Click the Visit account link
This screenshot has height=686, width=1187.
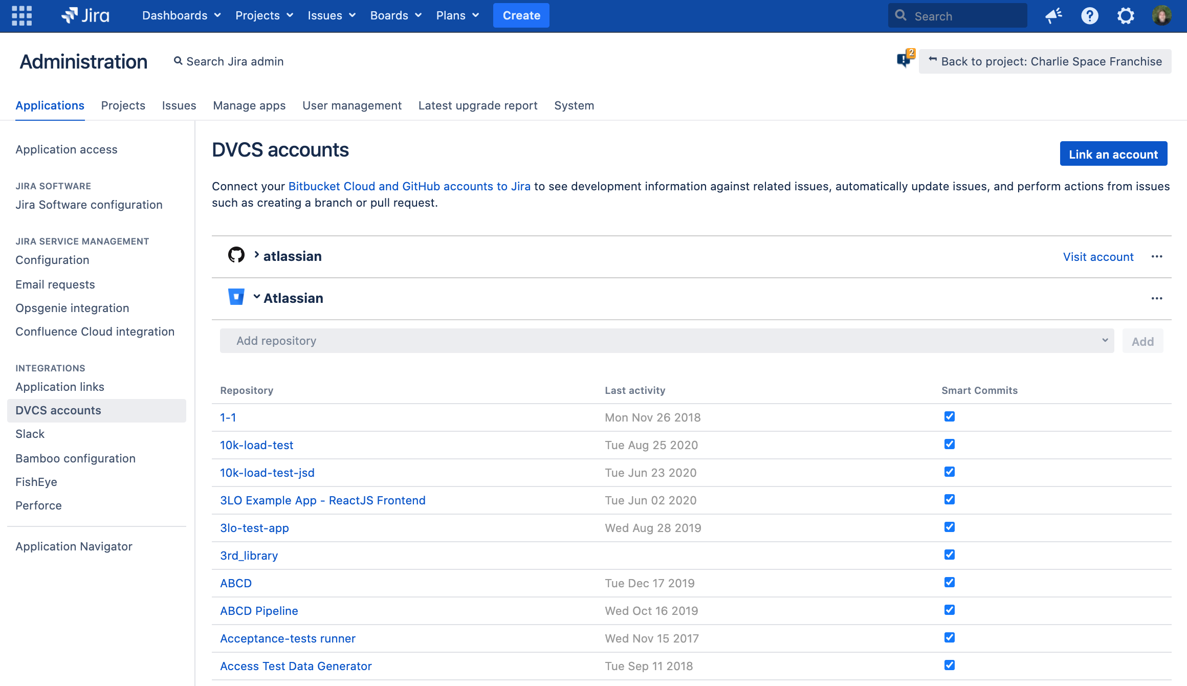point(1098,257)
